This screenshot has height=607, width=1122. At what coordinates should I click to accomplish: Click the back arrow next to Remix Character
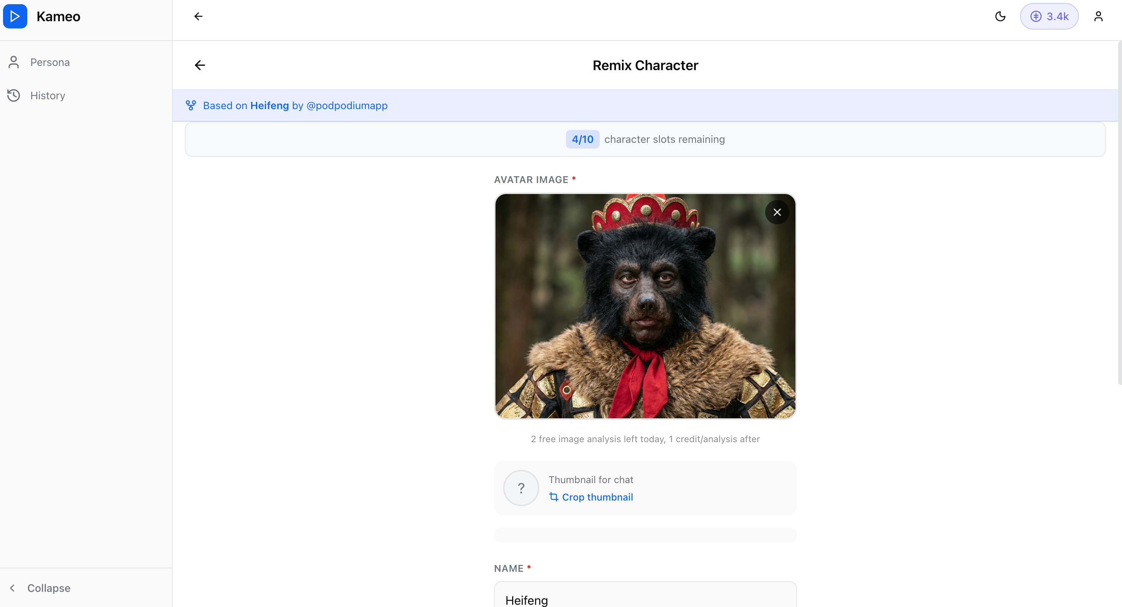(200, 65)
